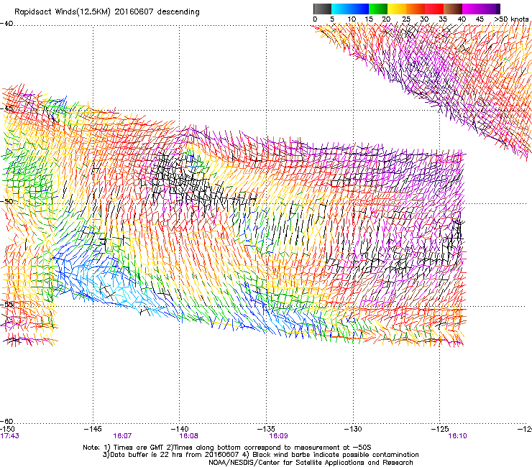This screenshot has height=467, width=532.
Task: Click the note 'Times are GMT' line
Action: pyautogui.click(x=227, y=448)
